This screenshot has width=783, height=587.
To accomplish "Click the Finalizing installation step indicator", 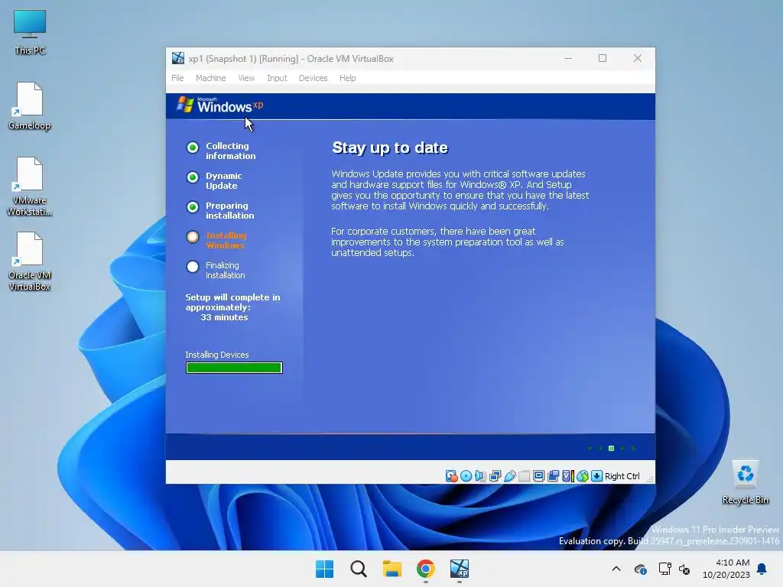I will 192,267.
